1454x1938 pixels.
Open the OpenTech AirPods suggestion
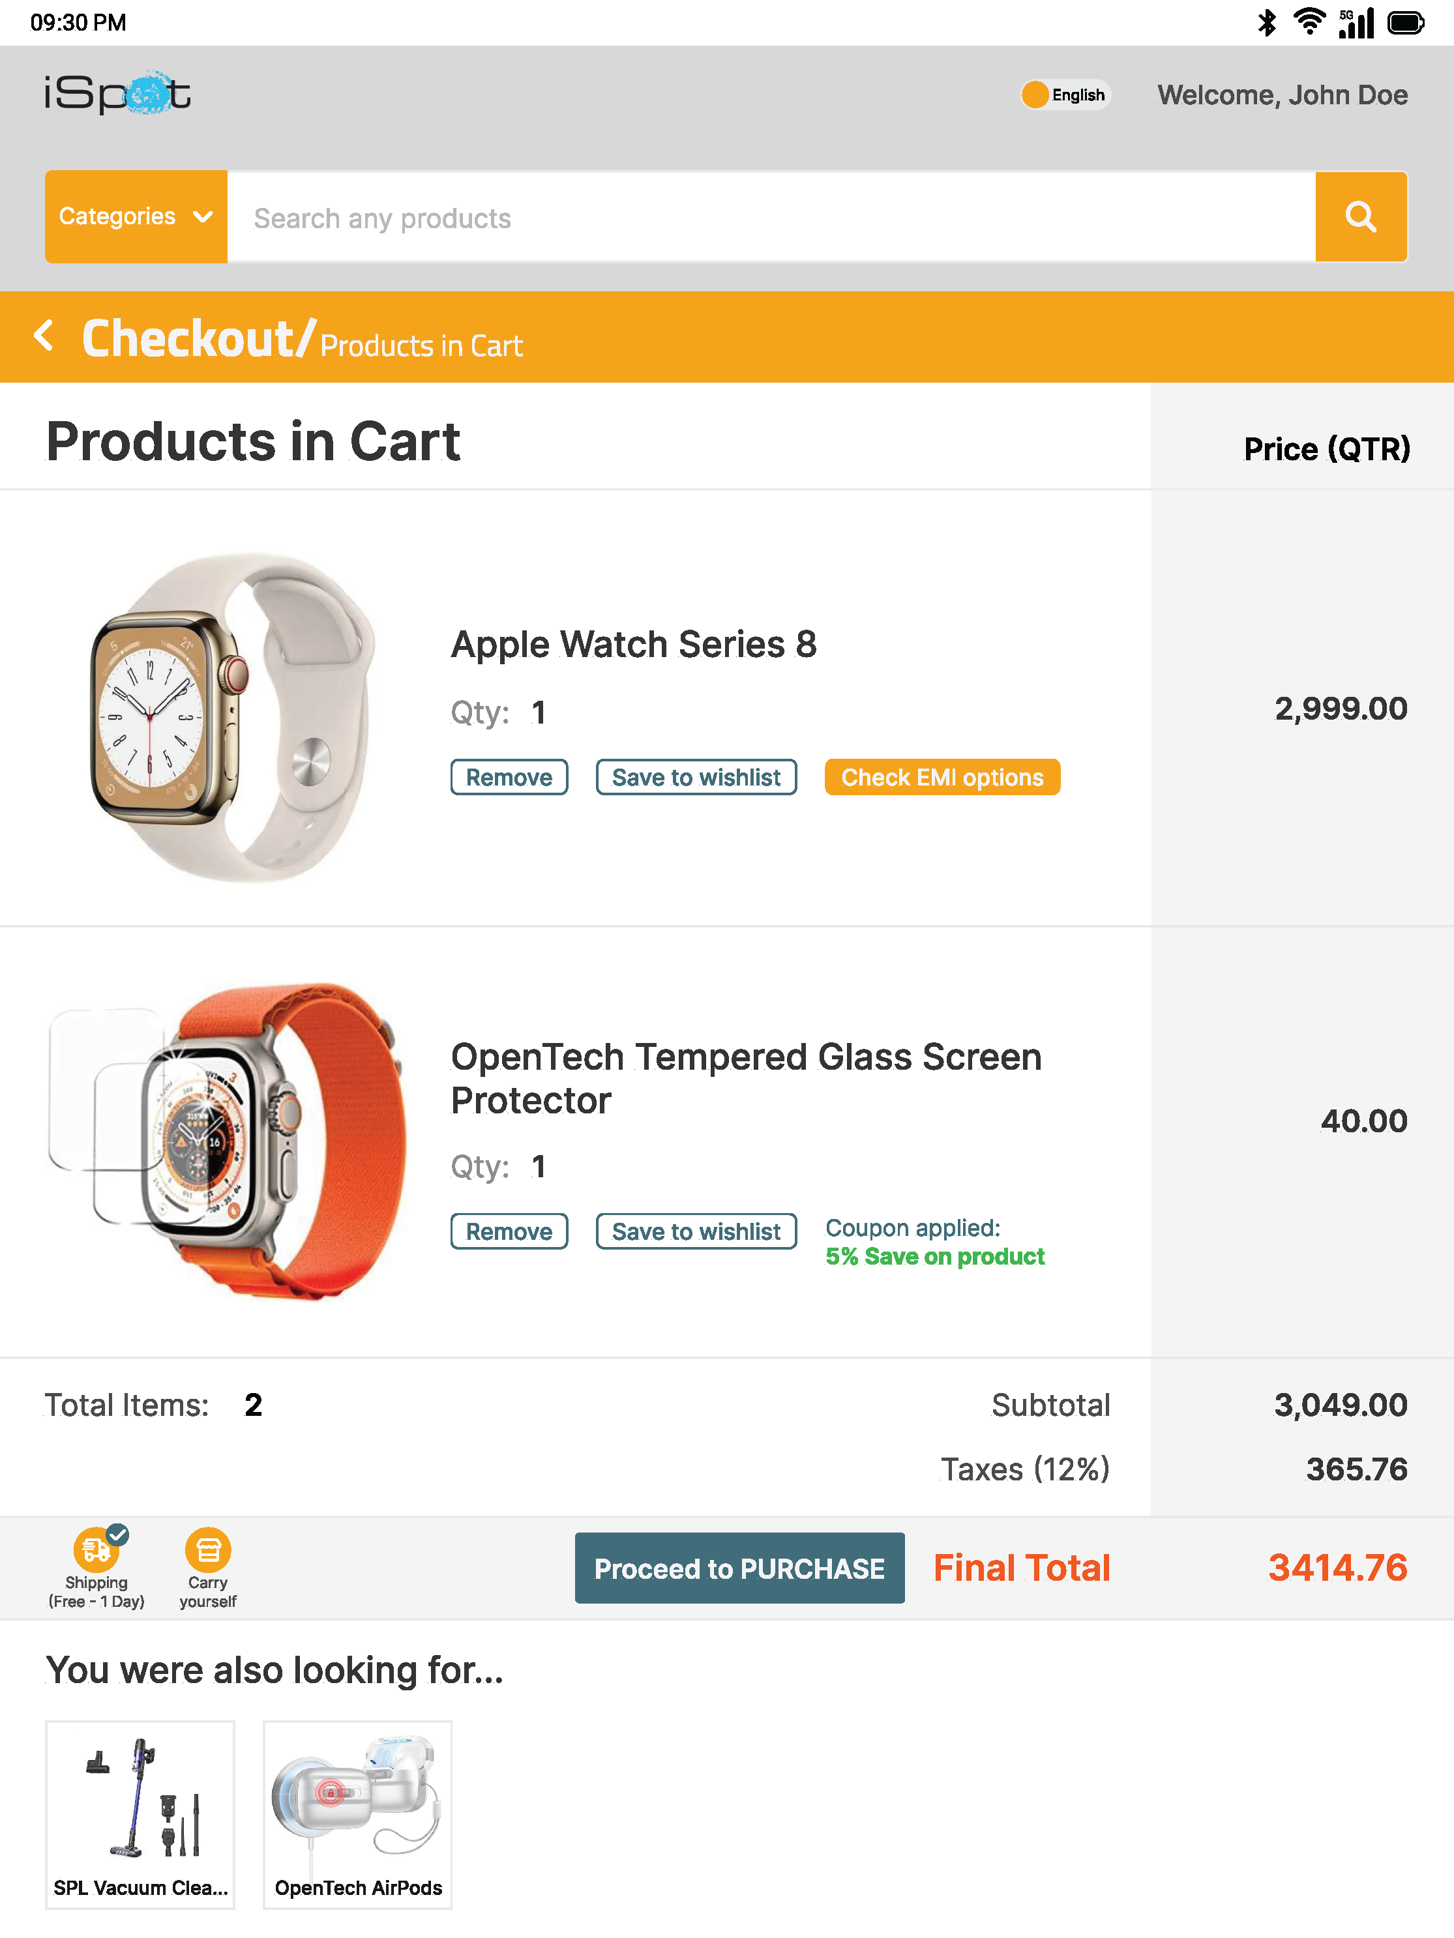(357, 1813)
